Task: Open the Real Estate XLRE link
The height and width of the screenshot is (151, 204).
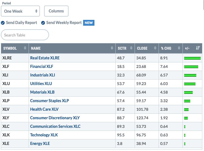Action: 45,58
